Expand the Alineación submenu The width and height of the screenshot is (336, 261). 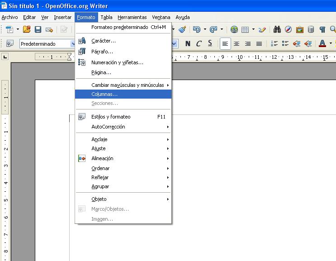click(123, 158)
